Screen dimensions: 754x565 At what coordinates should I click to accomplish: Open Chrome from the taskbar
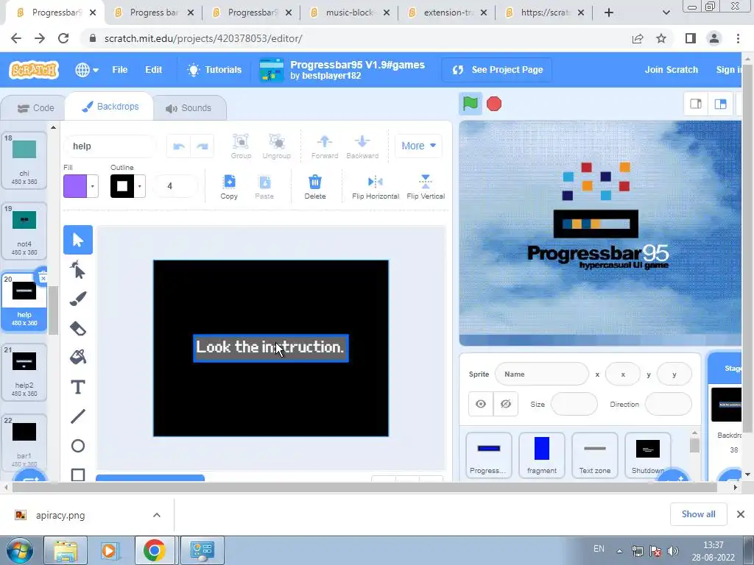(x=155, y=550)
